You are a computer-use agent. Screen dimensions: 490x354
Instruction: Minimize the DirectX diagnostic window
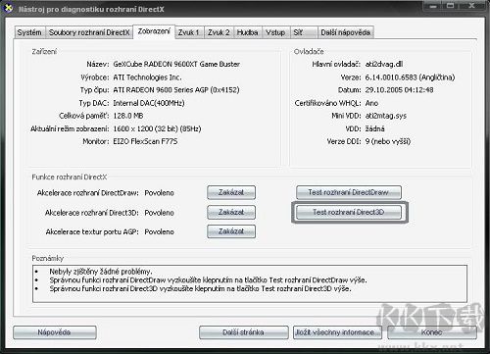433,6
